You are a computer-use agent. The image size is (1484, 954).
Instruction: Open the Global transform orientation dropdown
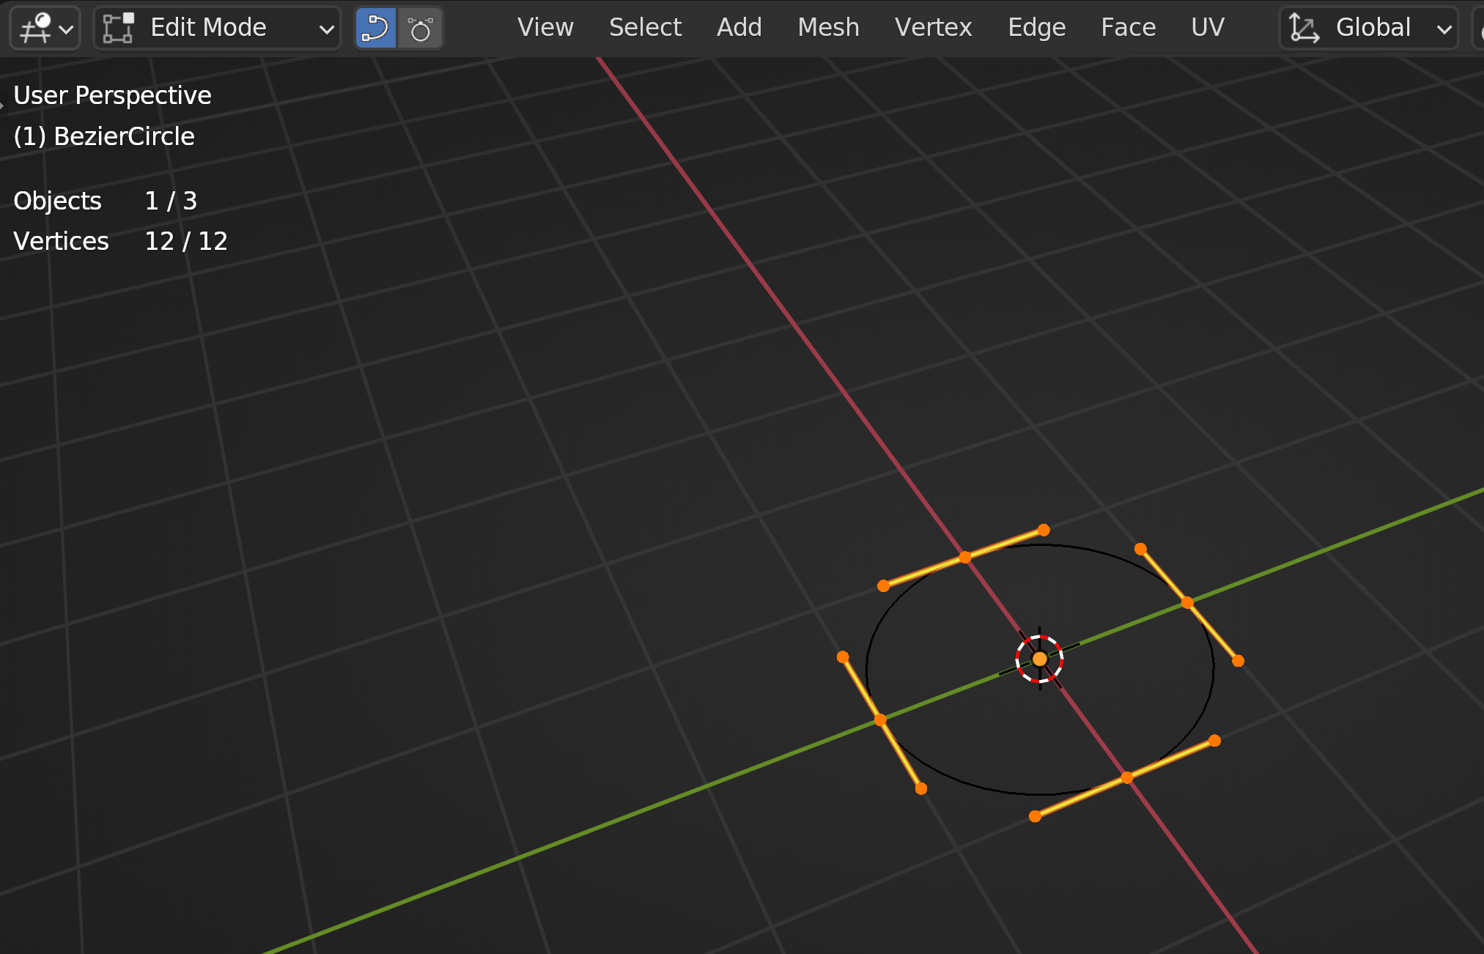(1369, 29)
